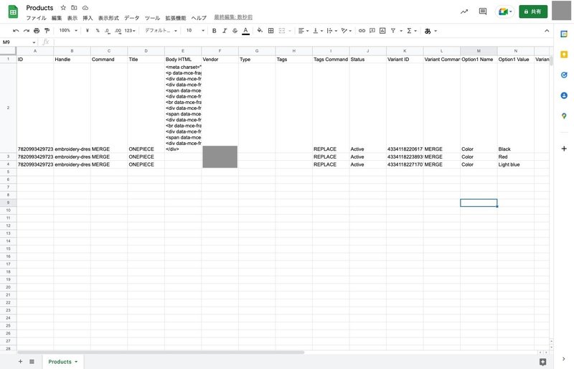
Task: Format as currency with yen icon
Action: tap(87, 31)
